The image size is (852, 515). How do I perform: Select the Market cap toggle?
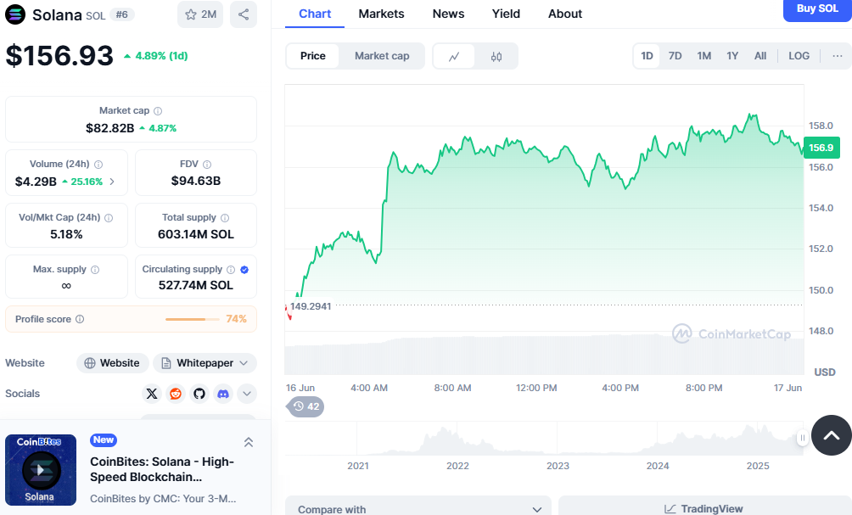pyautogui.click(x=382, y=56)
